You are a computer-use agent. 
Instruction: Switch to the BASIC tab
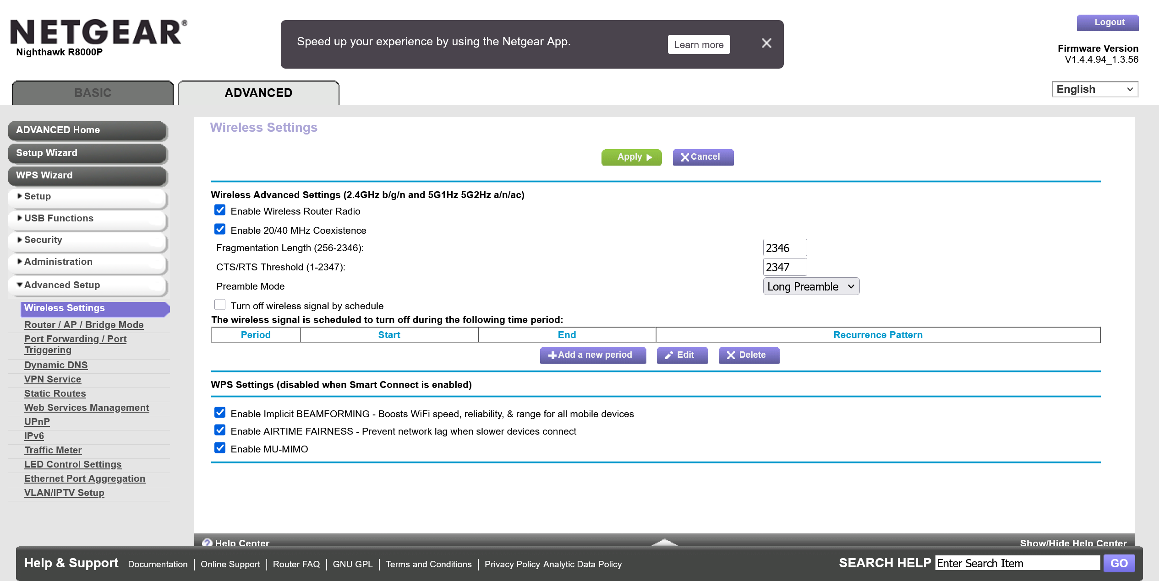point(93,93)
